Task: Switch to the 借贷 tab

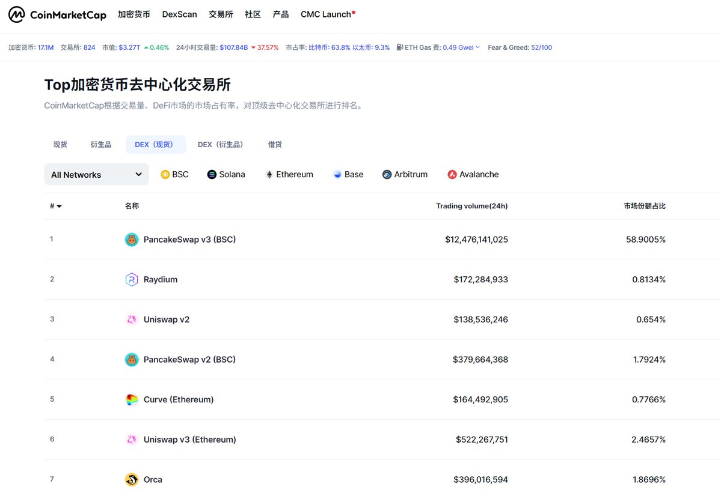Action: click(x=275, y=145)
